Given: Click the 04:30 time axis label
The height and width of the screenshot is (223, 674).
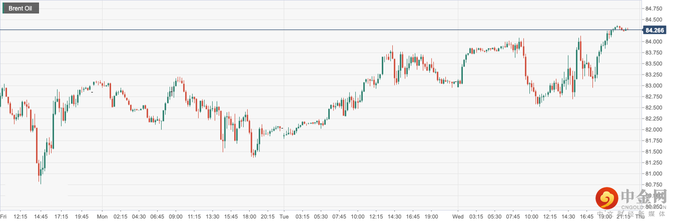Looking at the screenshot, I should (139, 216).
